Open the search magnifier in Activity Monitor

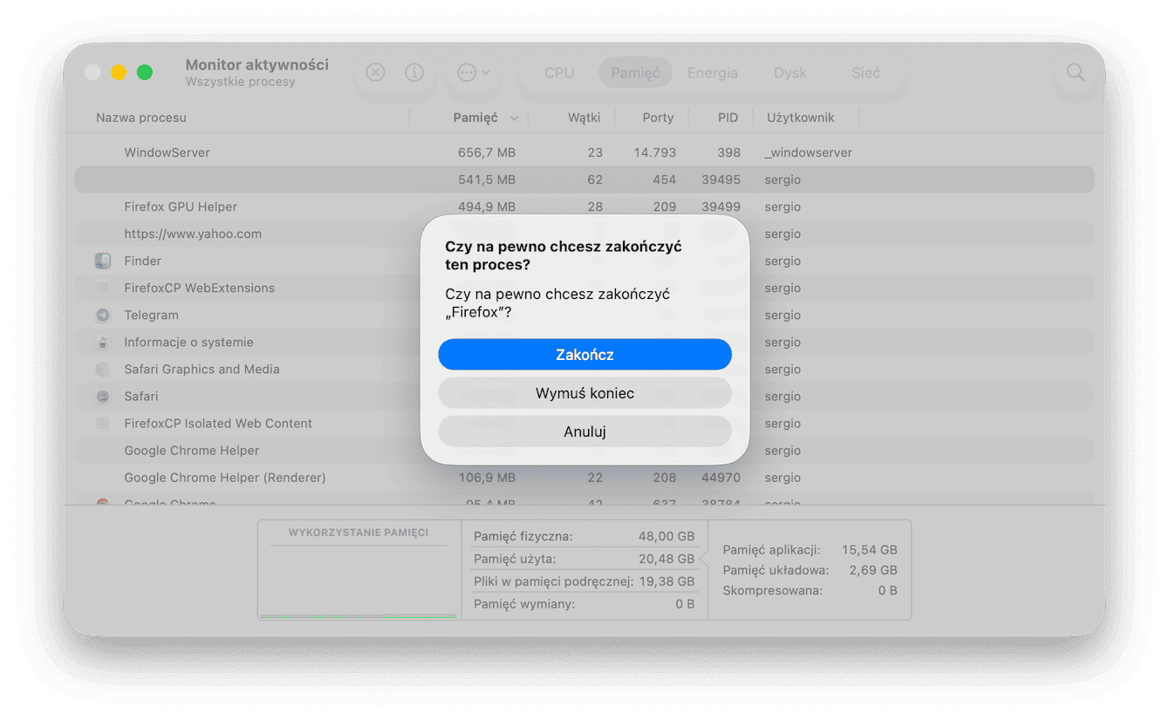click(1076, 72)
